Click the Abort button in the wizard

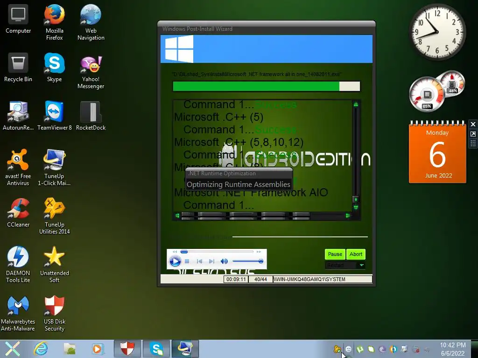click(356, 254)
